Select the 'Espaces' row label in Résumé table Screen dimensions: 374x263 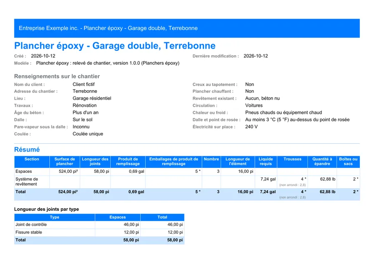coord(24,172)
